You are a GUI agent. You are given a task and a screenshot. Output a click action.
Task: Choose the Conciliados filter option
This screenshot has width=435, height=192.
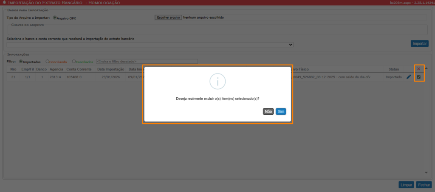[x=74, y=62]
